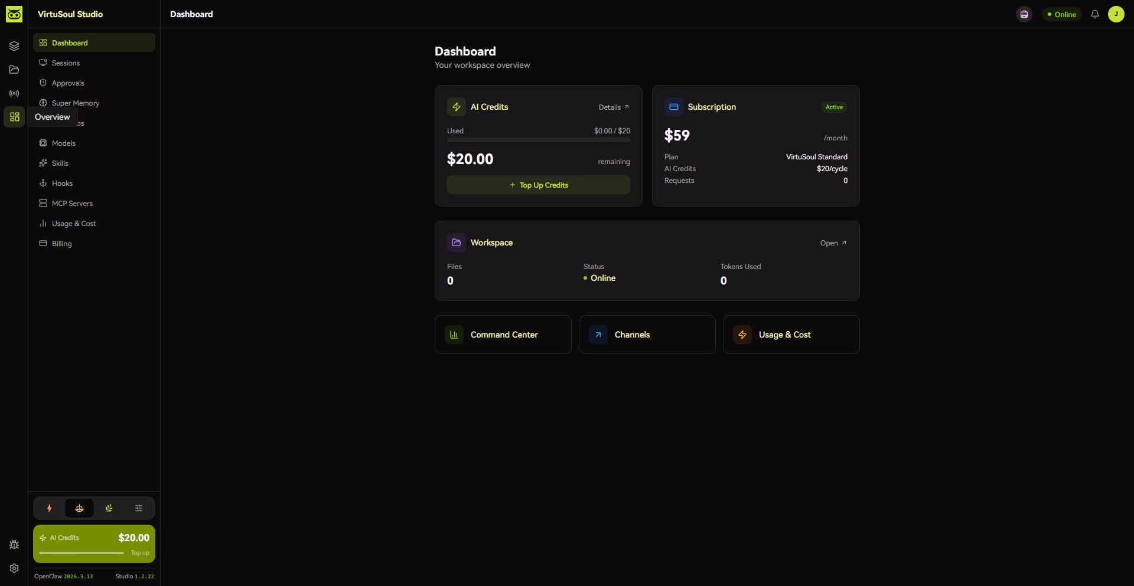Click the $20.00 remaining amount in card

[470, 159]
